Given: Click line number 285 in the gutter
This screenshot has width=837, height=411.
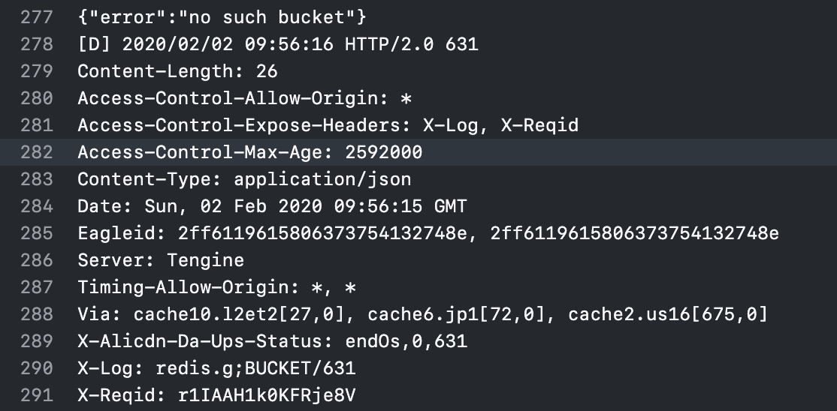Looking at the screenshot, I should pyautogui.click(x=36, y=233).
